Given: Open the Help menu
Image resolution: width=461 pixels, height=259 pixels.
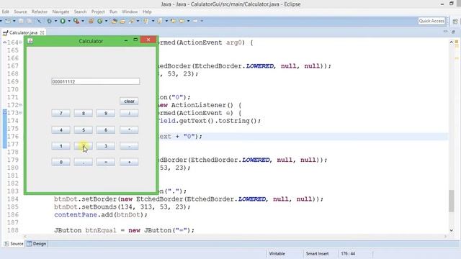Looking at the screenshot, I should (147, 12).
